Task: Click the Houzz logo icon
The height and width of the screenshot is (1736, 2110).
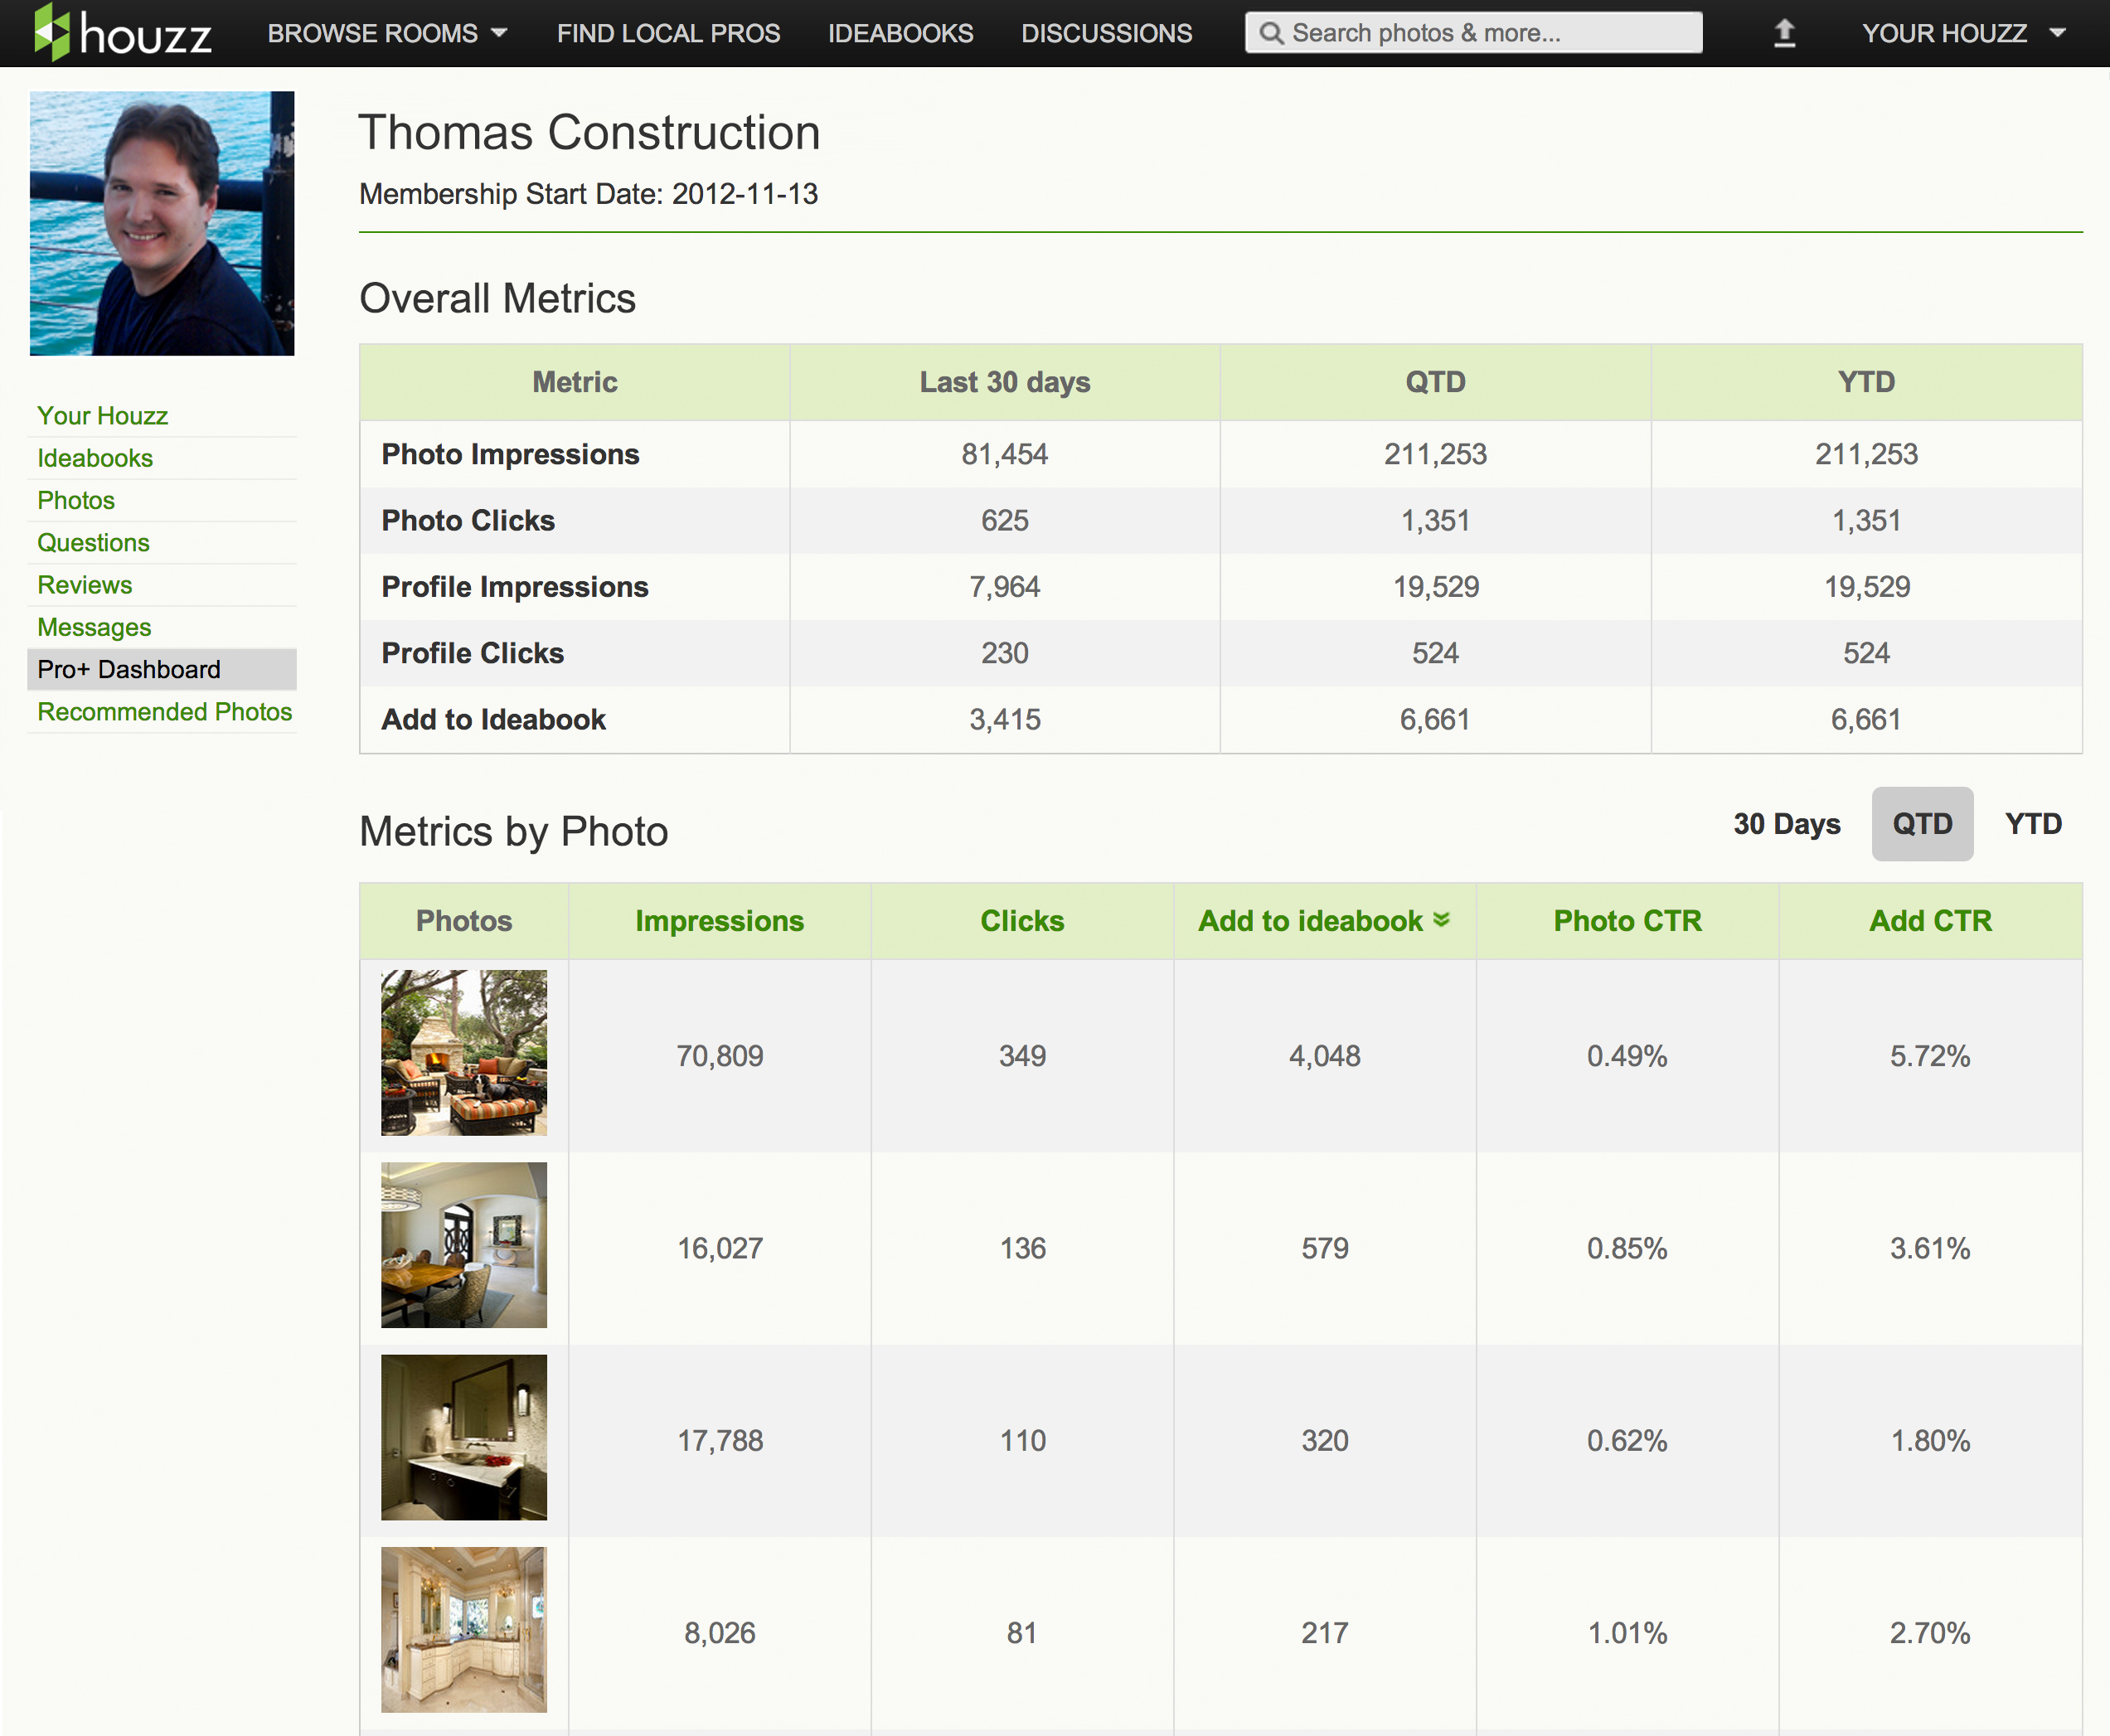Action: point(52,32)
